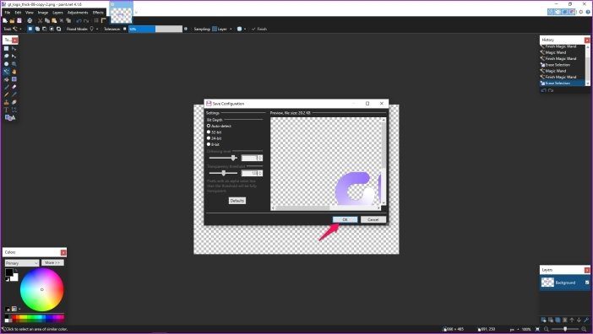The width and height of the screenshot is (593, 334).
Task: Open the antialiasing mode dropdown
Action: pos(241,29)
